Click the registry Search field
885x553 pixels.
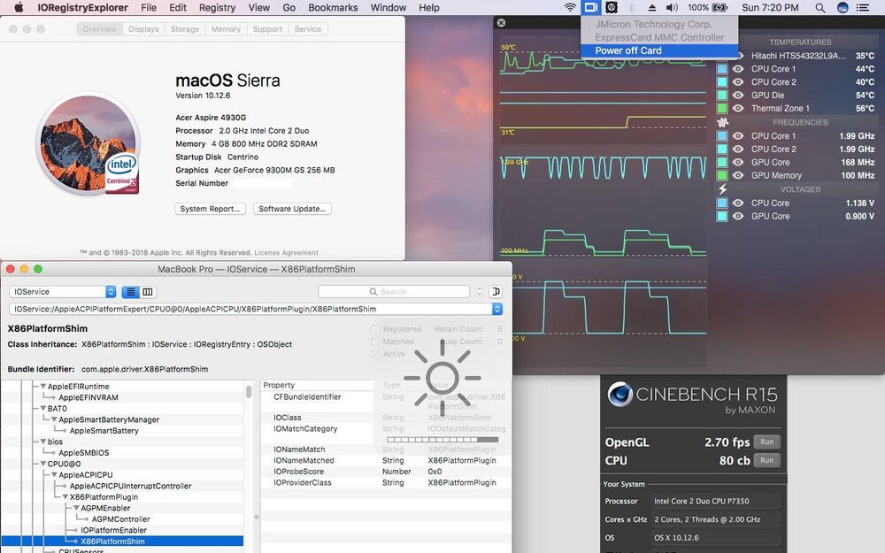394,292
